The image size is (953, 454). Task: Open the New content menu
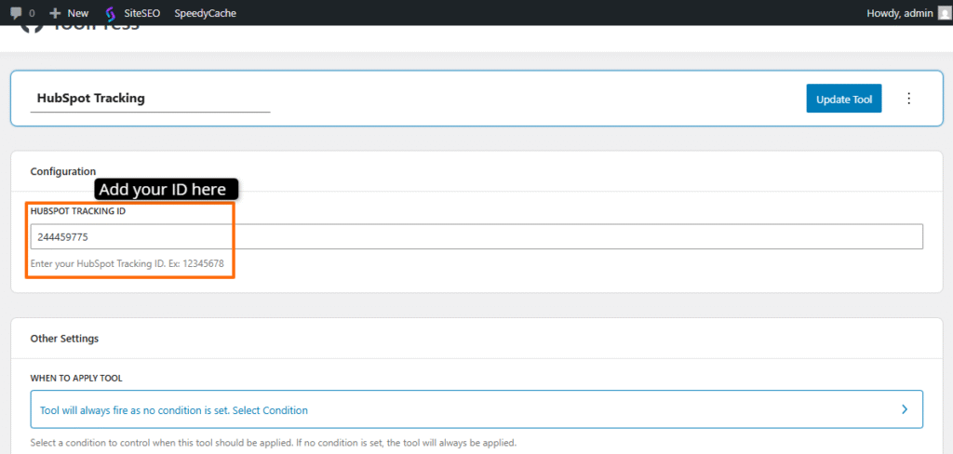tap(69, 13)
